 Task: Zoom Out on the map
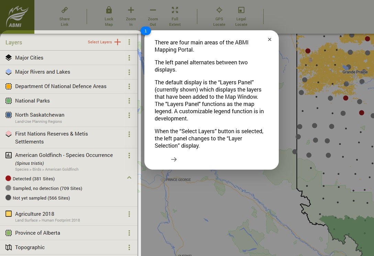tap(153, 17)
